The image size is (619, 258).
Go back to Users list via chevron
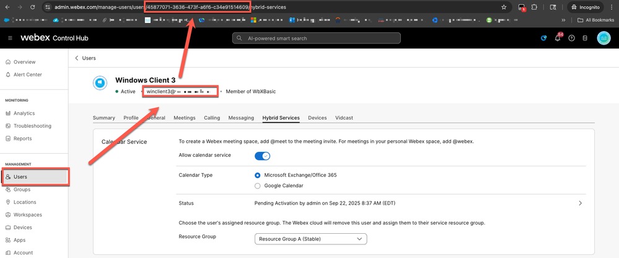pyautogui.click(x=77, y=58)
